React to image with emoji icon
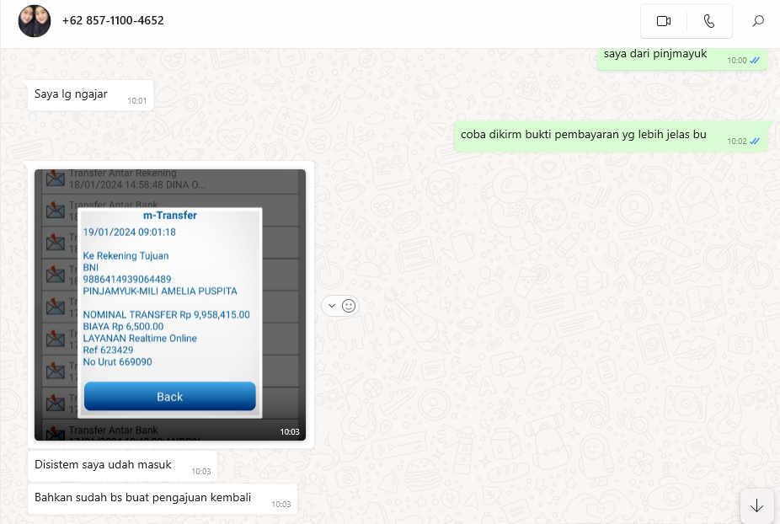 (x=349, y=306)
